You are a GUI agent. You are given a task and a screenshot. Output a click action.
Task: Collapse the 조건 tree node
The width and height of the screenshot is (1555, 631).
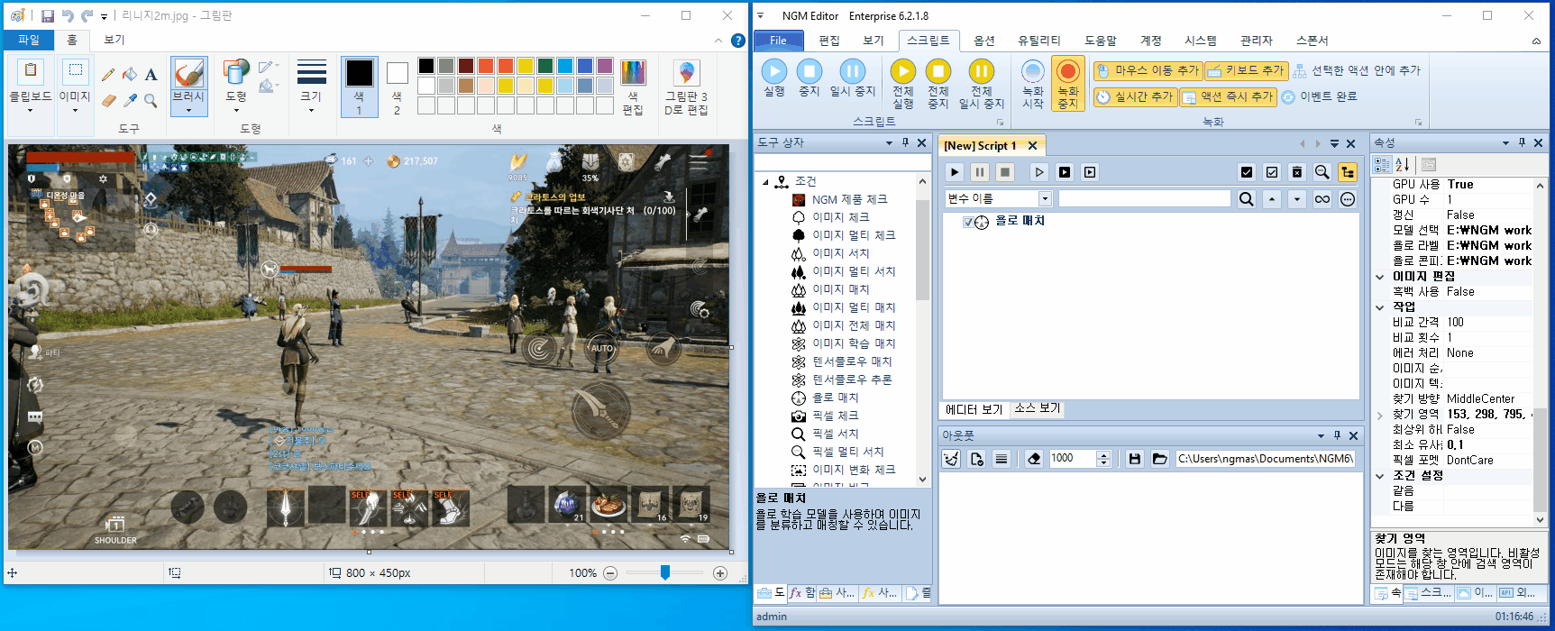pyautogui.click(x=766, y=182)
